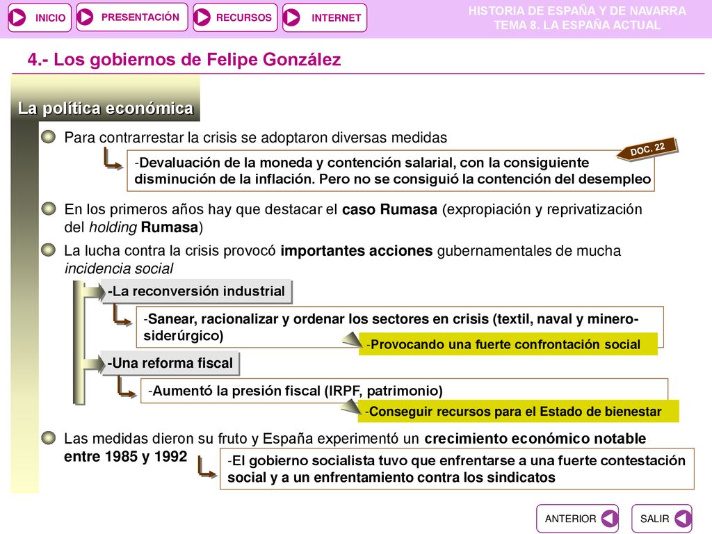Screen dimensions: 712x534
Task: Click the yellow 'Provocando una fuerte confrontación social' callout
Action: [508, 344]
